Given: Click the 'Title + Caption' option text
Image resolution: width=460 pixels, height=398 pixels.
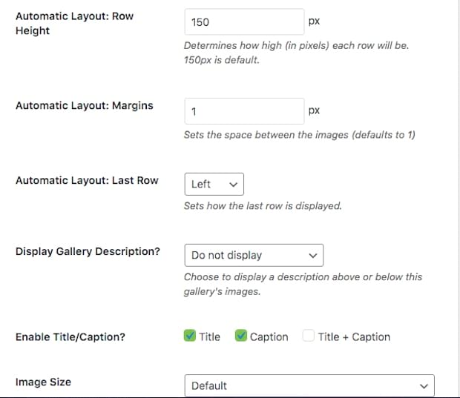Looking at the screenshot, I should [x=354, y=336].
